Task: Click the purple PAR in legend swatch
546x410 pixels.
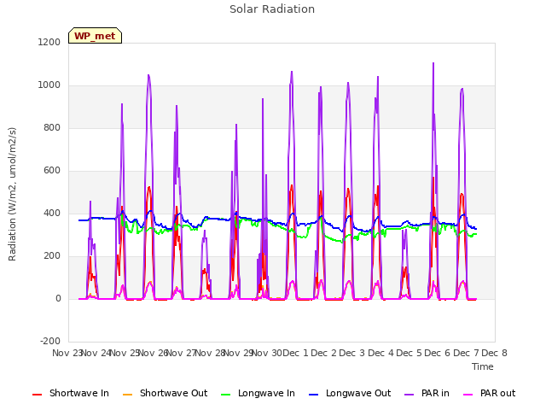Action: (x=409, y=395)
